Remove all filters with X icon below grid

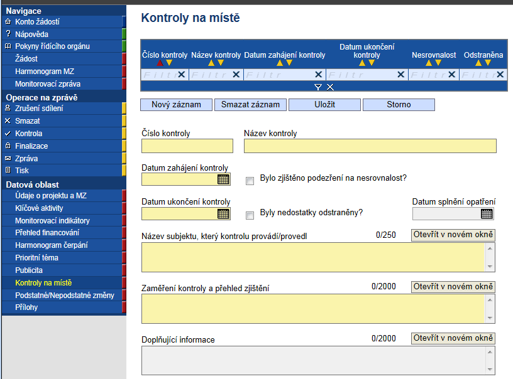pos(331,87)
